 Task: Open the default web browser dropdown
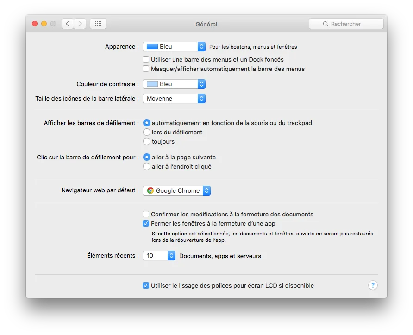tap(206, 190)
